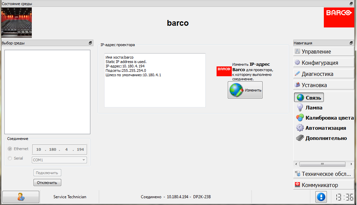The image size is (357, 205).
Task: Open Дополнительно chip item
Action: click(x=321, y=138)
